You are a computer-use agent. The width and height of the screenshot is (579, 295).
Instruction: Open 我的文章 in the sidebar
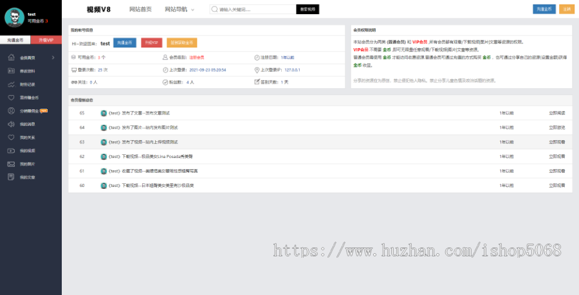pos(27,177)
